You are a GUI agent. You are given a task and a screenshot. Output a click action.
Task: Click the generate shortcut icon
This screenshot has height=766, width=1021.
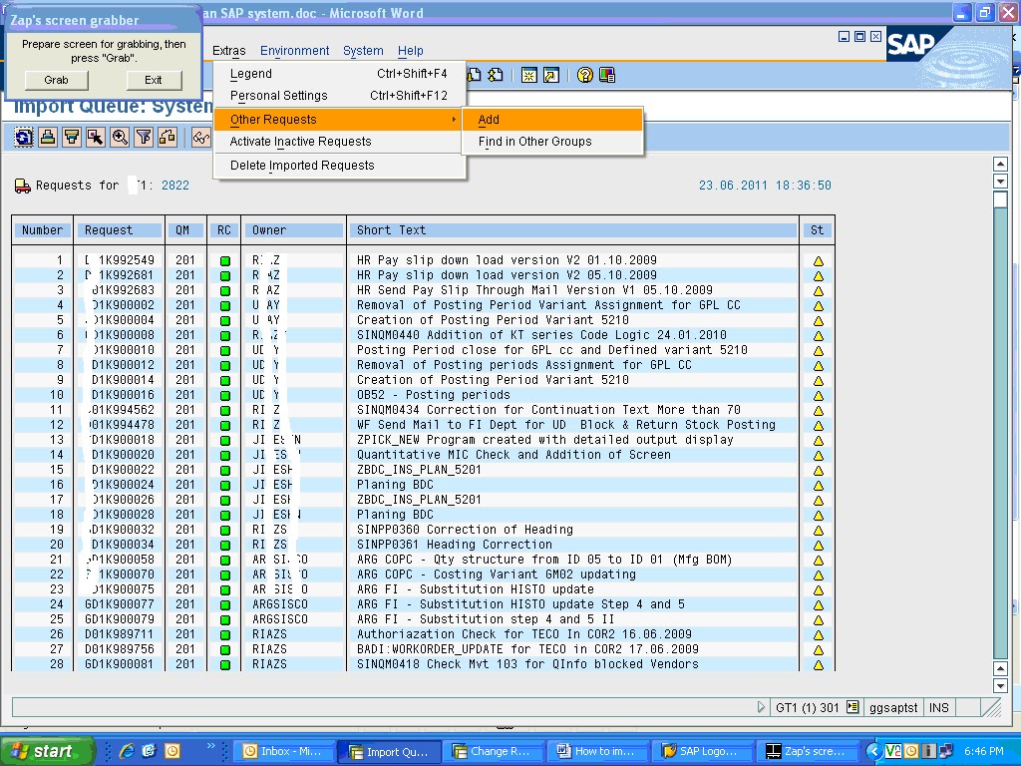tap(551, 76)
